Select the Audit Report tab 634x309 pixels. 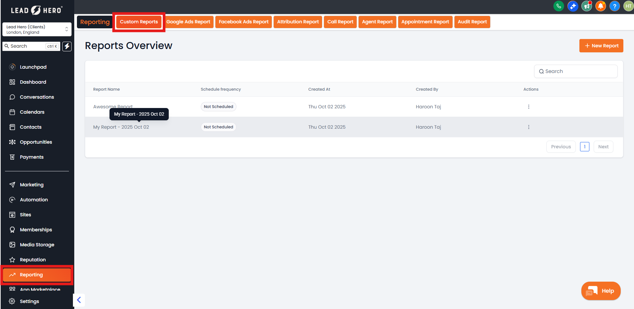point(472,22)
